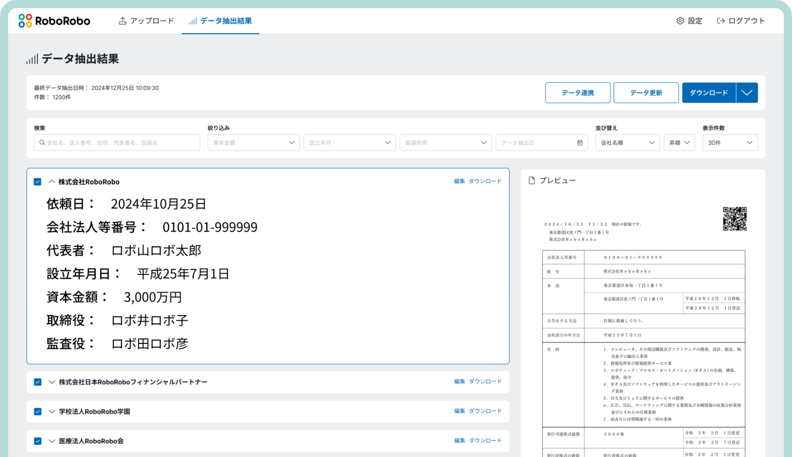Switch to データ抽出結果 tab
Viewport: 792px width, 457px height.
220,21
